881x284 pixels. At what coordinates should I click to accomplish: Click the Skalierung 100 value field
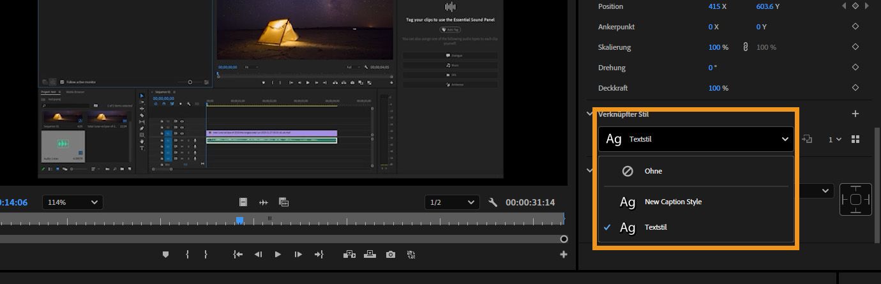point(714,47)
